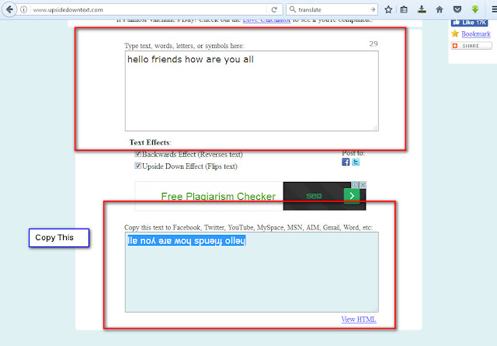Click the search magnifier icon

pyautogui.click(x=293, y=9)
